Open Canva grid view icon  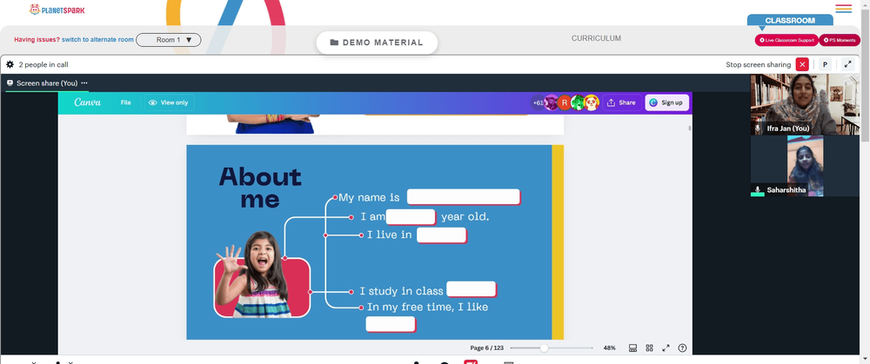(x=649, y=348)
